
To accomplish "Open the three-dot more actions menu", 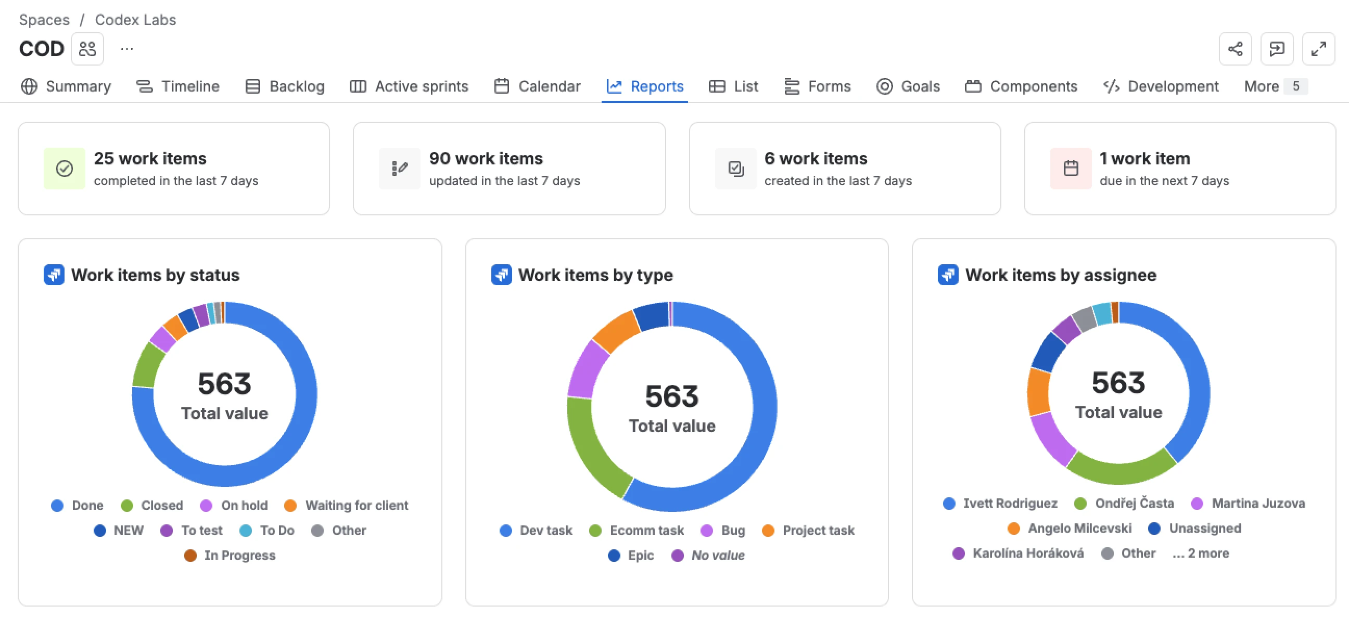I will pos(127,49).
